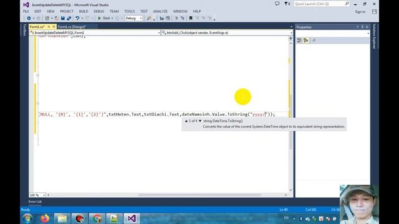
Task: Open the PROJECT menu
Action: (x=67, y=11)
